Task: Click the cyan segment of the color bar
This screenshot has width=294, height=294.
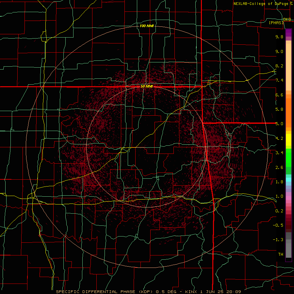Action: 288,180
